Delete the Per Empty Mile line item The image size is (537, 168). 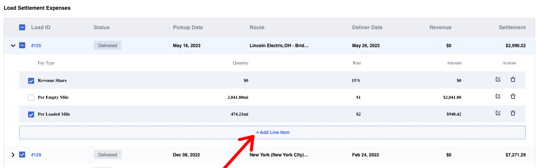(x=513, y=97)
